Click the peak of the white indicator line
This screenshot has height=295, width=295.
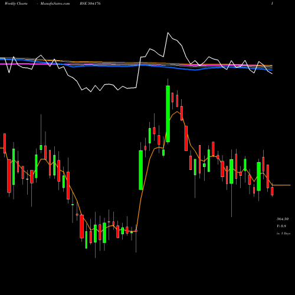168,32
